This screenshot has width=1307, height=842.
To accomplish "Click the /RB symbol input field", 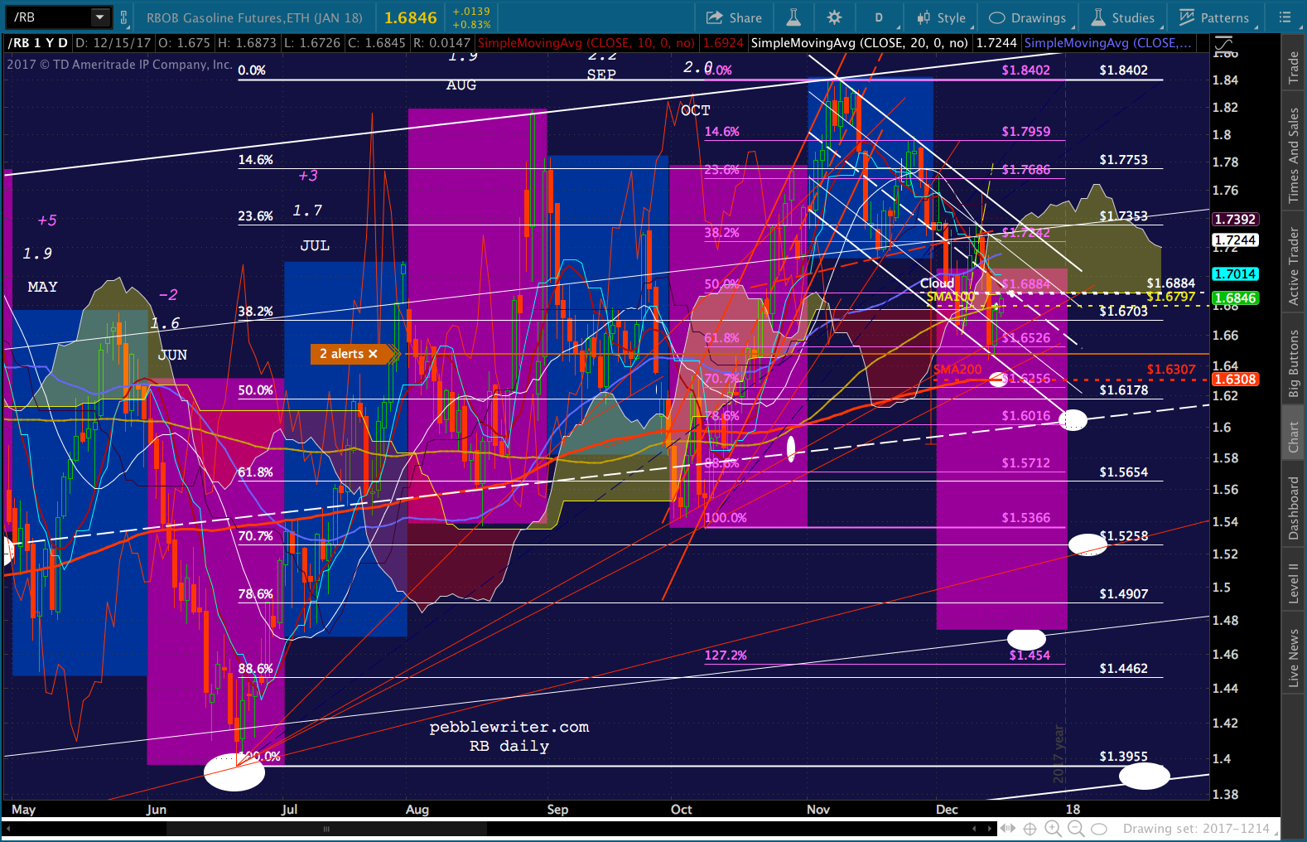I will click(x=50, y=17).
